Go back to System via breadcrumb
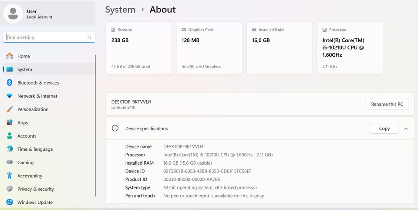Viewport: 418px width, 210px height. pos(120,10)
